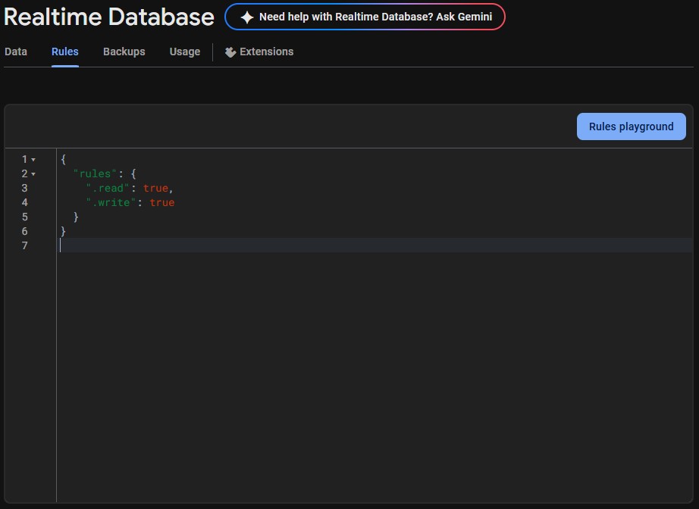Go to the Extensions tab
The image size is (699, 509).
pos(259,52)
